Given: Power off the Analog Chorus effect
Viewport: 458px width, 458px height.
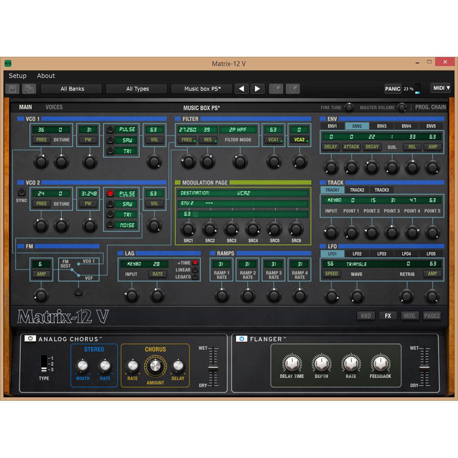Looking at the screenshot, I should coord(29,339).
